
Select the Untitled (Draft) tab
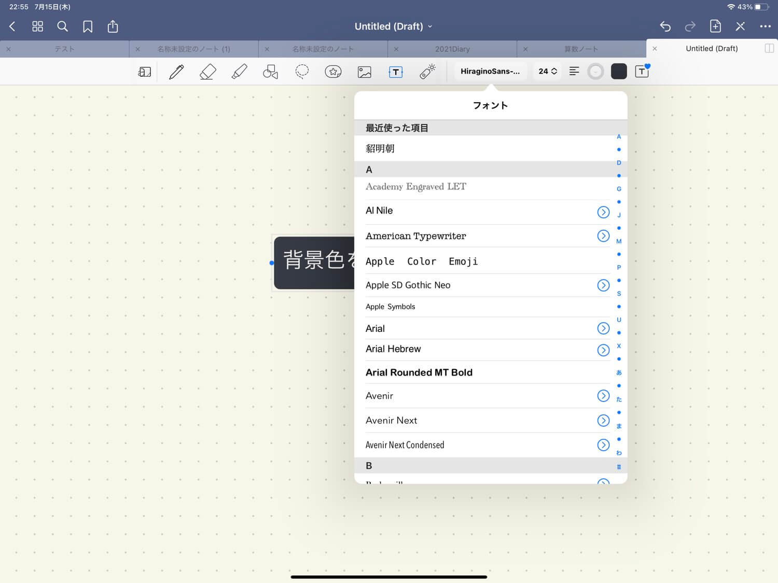click(712, 48)
